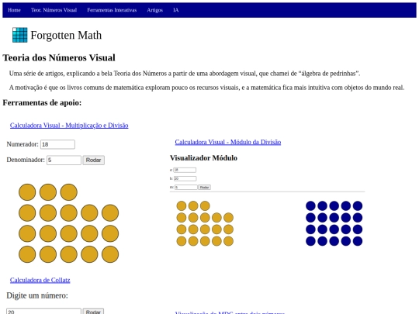This screenshot has height=314, width=419.
Task: Click paragraph starting 'Uma série de artigos'
Action: tap(185, 74)
